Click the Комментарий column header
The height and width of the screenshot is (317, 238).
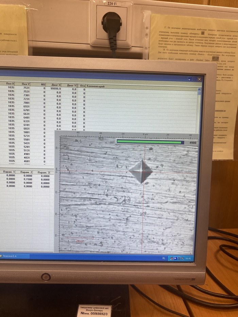pyautogui.click(x=141, y=87)
